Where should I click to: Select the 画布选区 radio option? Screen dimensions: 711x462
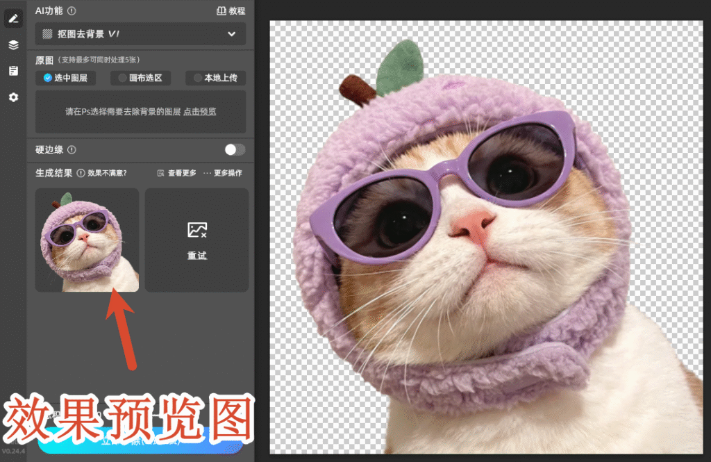[140, 78]
